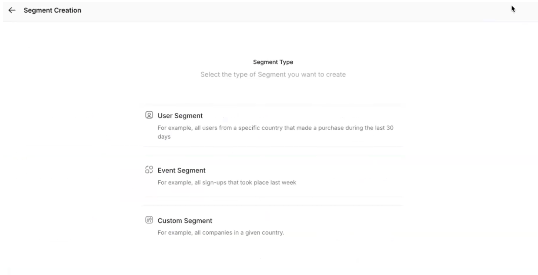538x275 pixels.
Task: Click the User Segment example description
Action: click(276, 132)
